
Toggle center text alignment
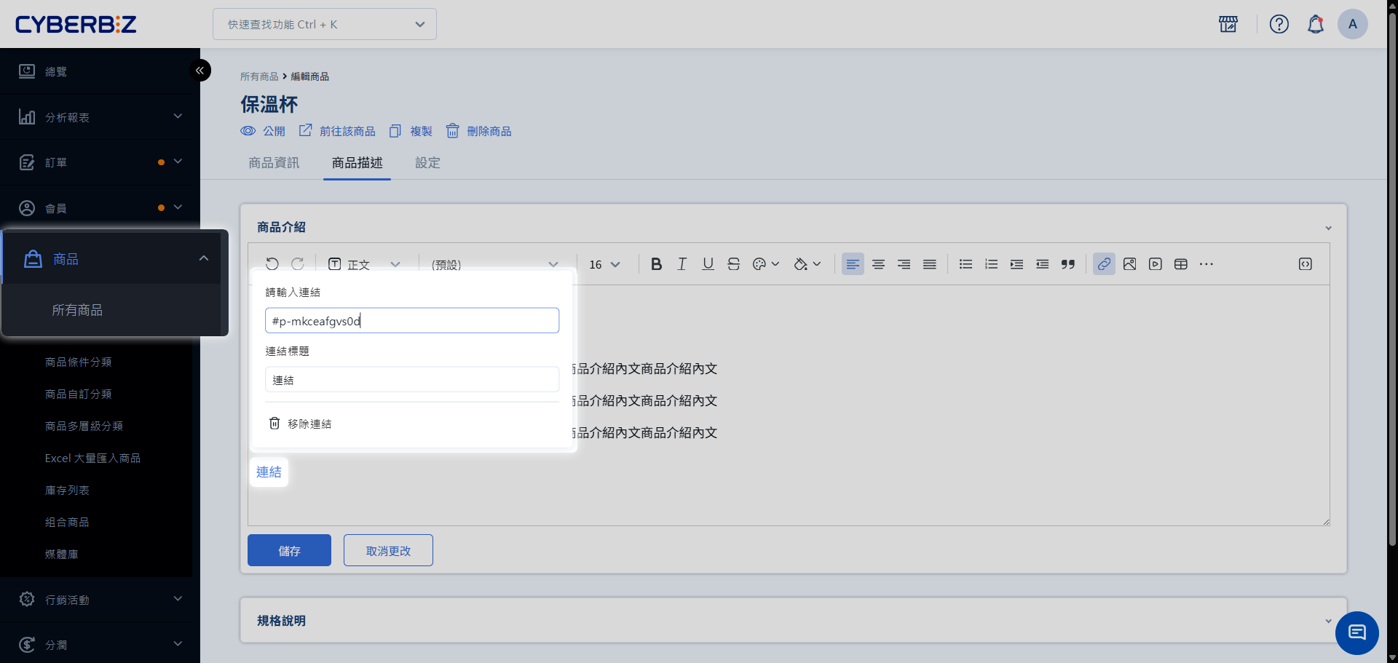pyautogui.click(x=878, y=264)
